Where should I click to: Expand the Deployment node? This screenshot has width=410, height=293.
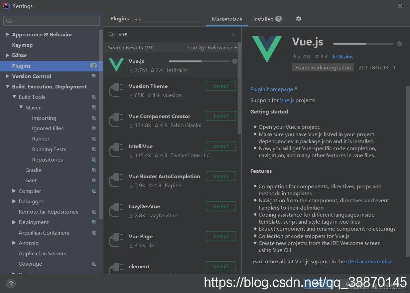click(14, 222)
